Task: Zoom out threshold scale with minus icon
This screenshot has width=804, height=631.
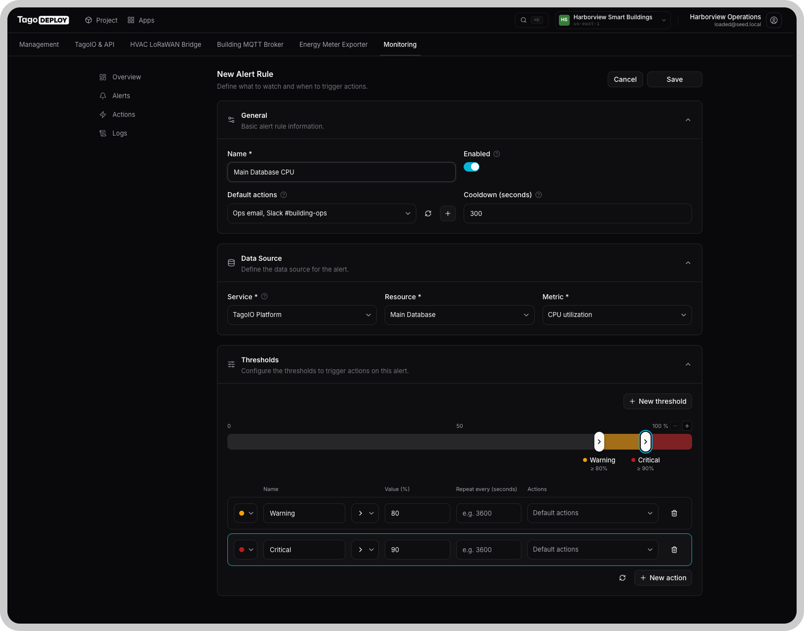Action: 676,426
